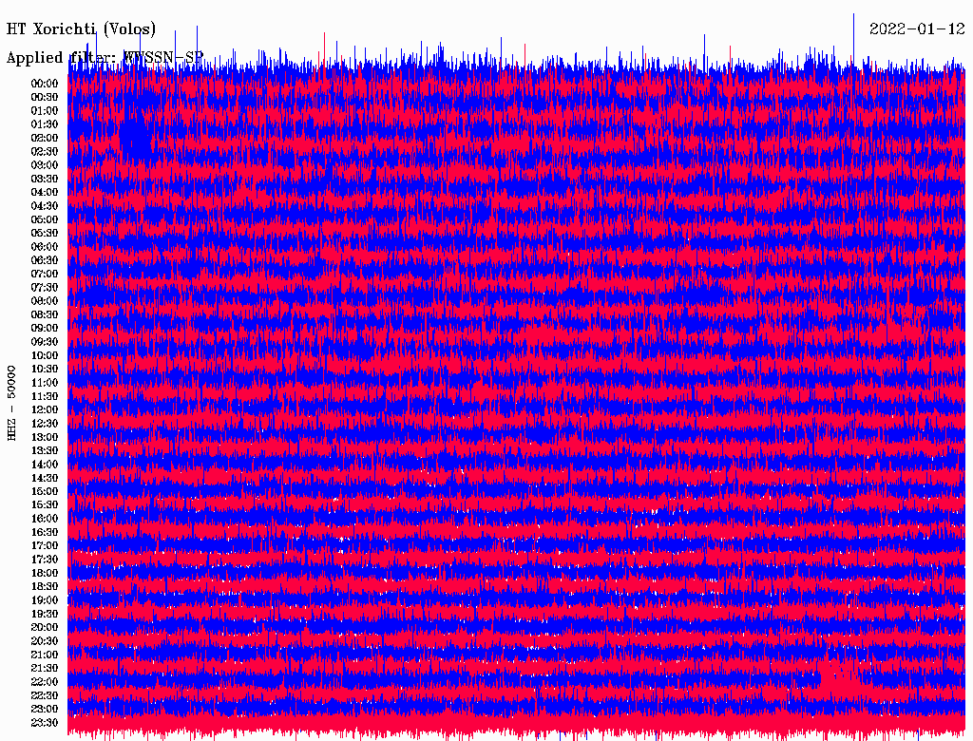The height and width of the screenshot is (741, 973).
Task: Select the 23:00 time label
Action: click(x=45, y=710)
